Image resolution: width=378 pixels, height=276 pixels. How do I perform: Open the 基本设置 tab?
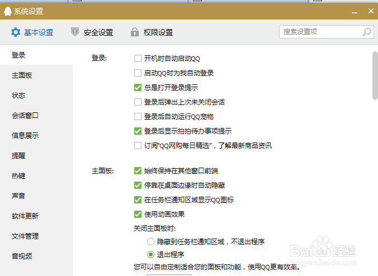pos(32,32)
